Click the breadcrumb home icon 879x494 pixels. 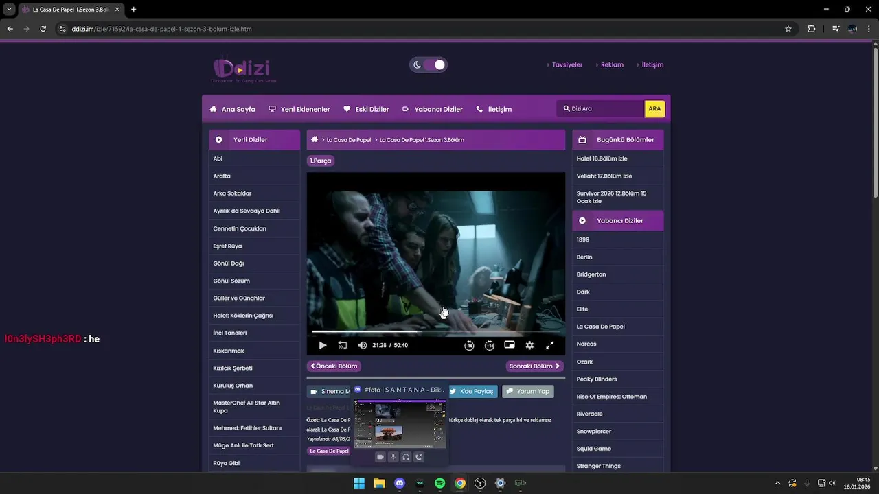315,139
